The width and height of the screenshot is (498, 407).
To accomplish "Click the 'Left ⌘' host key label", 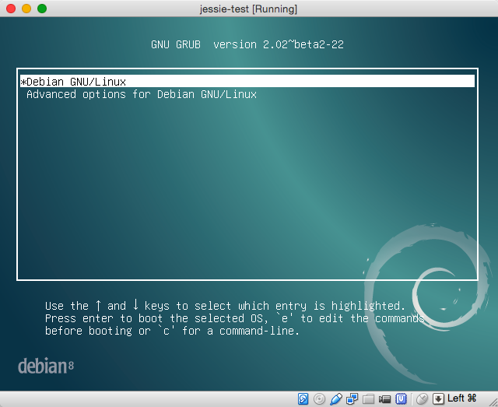I will pyautogui.click(x=461, y=398).
